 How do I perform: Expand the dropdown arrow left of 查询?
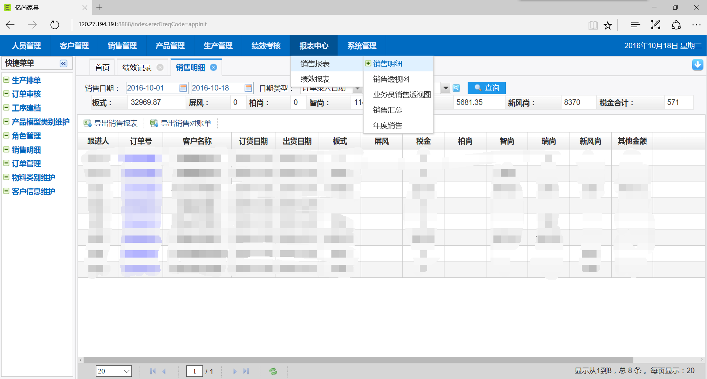[446, 88]
